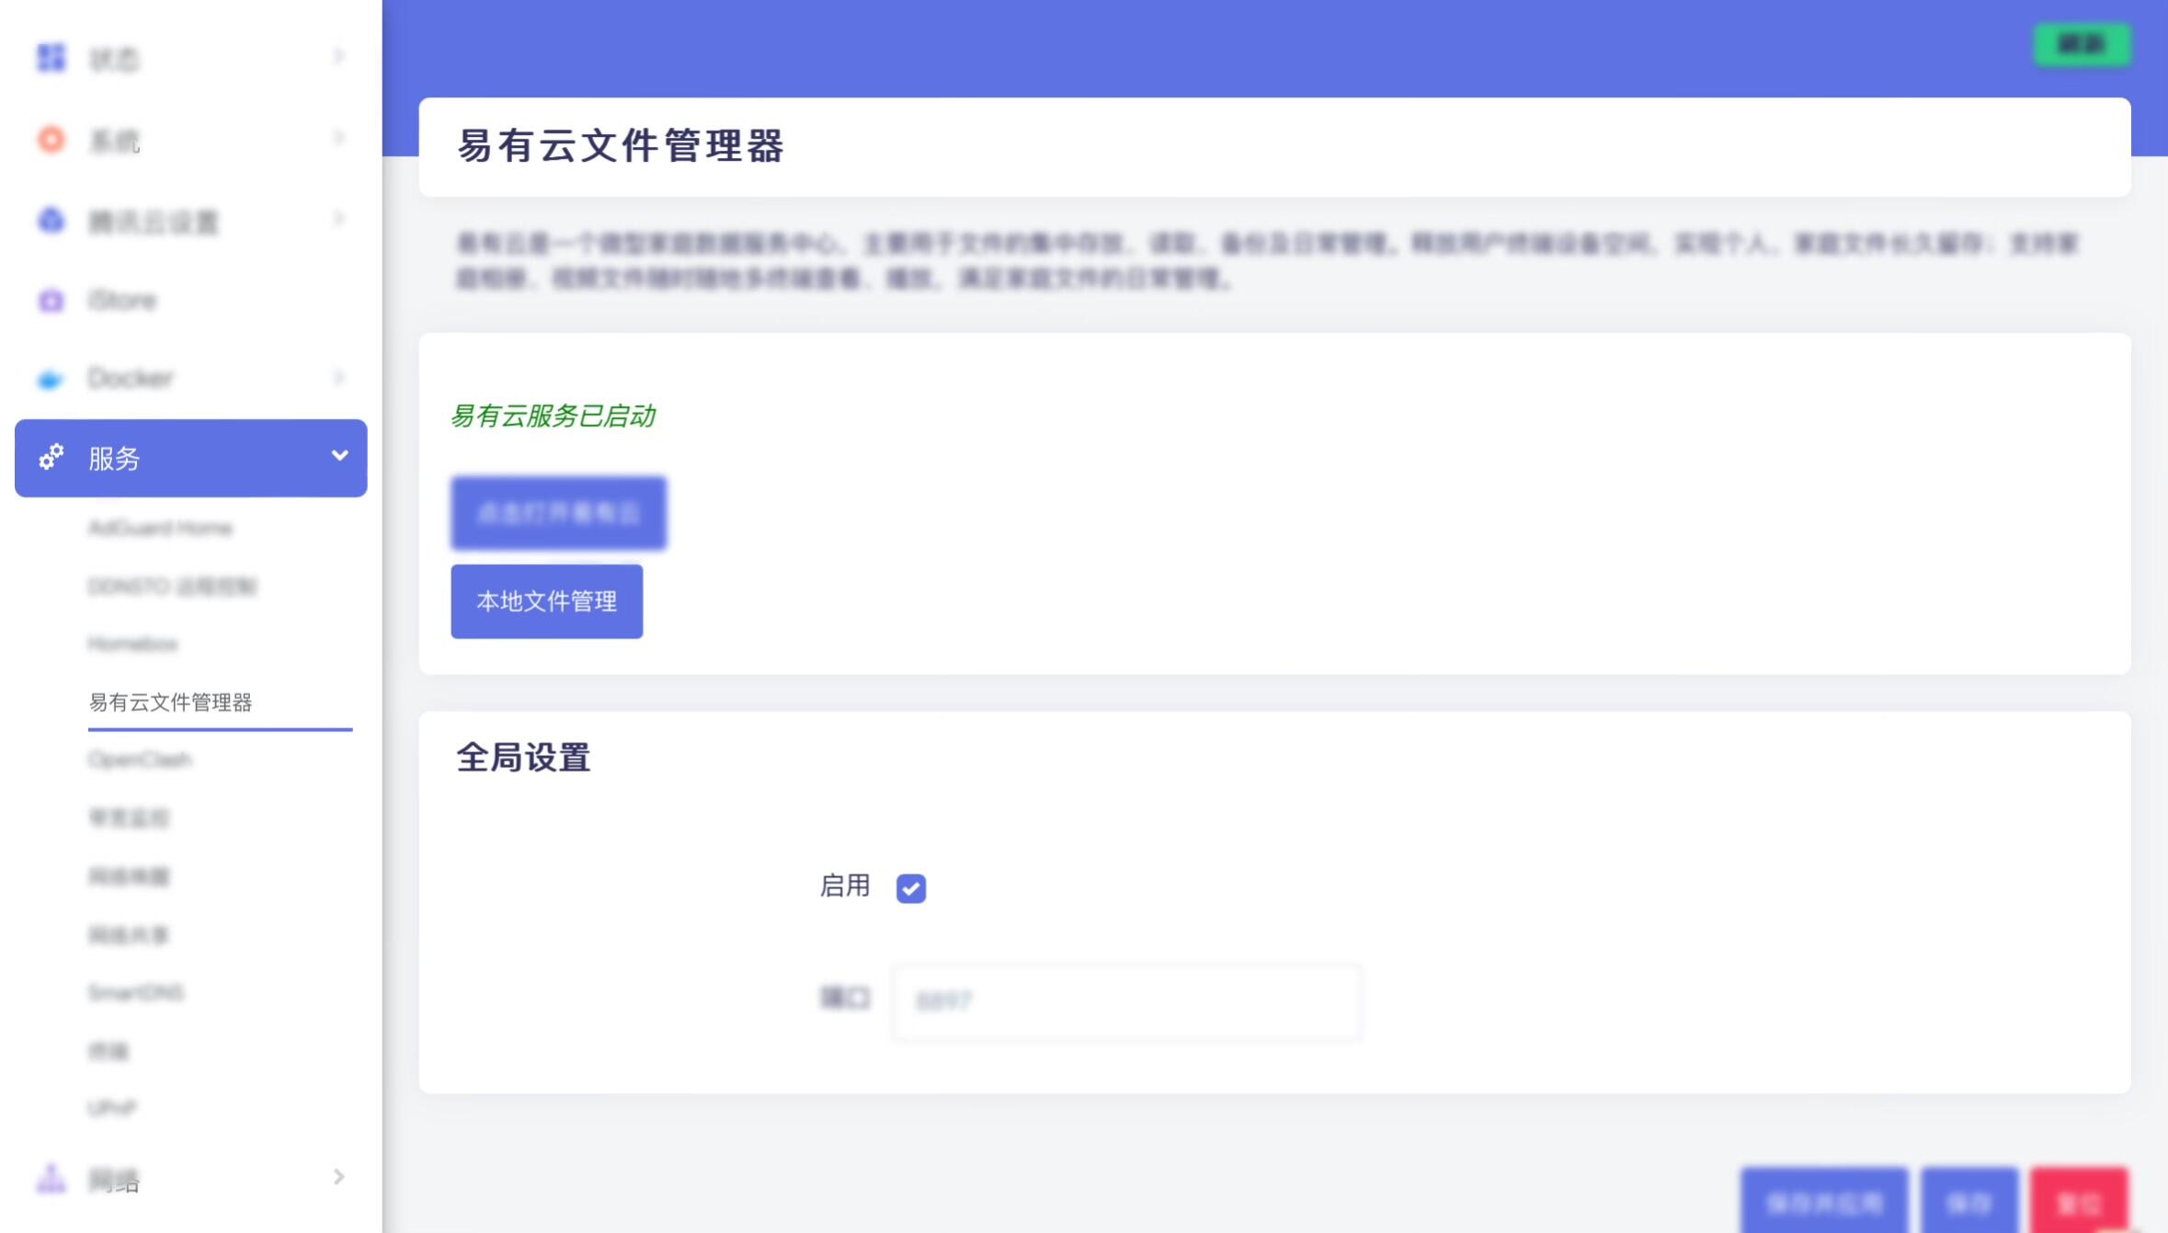Click the purple network icon at sidebar bottom
Image resolution: width=2168 pixels, height=1233 pixels.
tap(51, 1179)
